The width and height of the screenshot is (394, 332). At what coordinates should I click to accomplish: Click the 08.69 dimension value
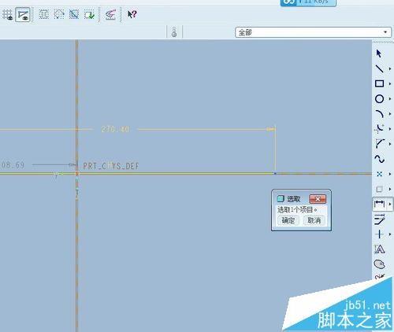click(x=13, y=165)
